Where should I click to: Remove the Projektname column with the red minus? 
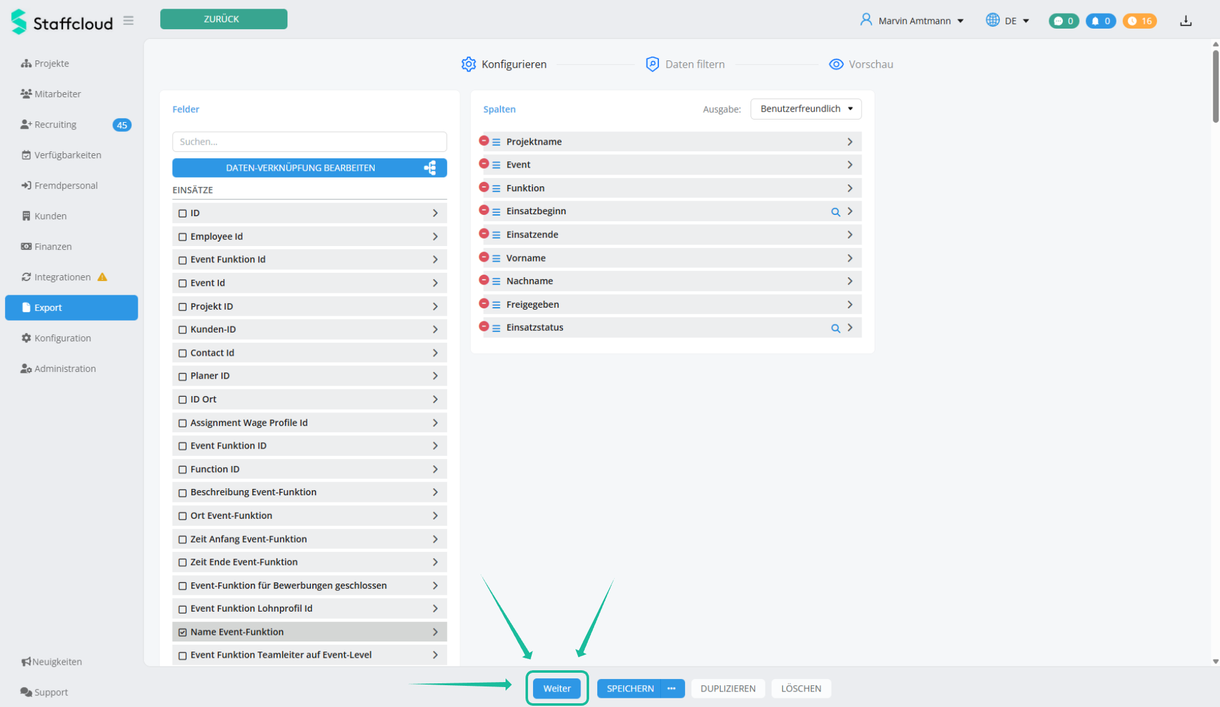484,141
